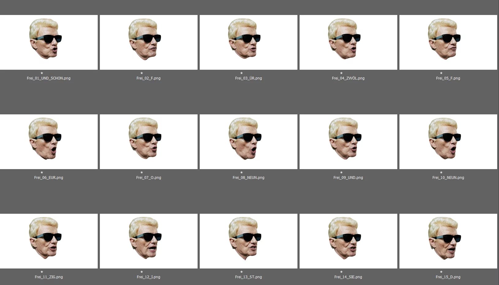Select the Frei_15_D.png thumbnail image
Image resolution: width=499 pixels, height=285 pixels.
click(x=448, y=241)
